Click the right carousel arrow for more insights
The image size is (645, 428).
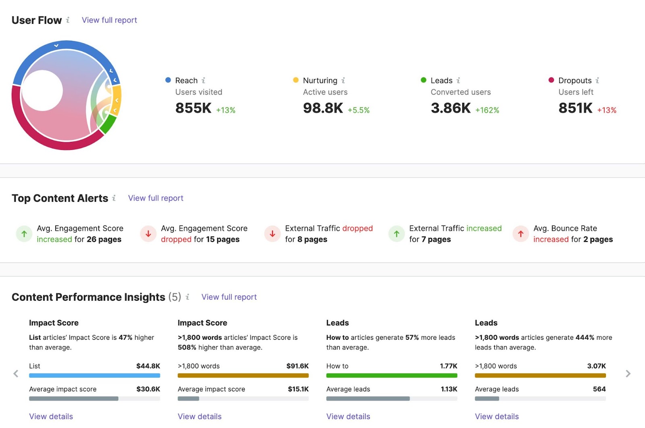coord(628,374)
